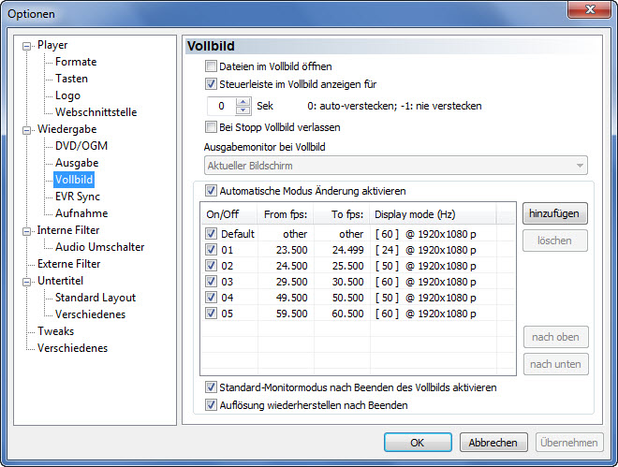Close the Optionen dialog window
The width and height of the screenshot is (618, 467).
pyautogui.click(x=590, y=9)
